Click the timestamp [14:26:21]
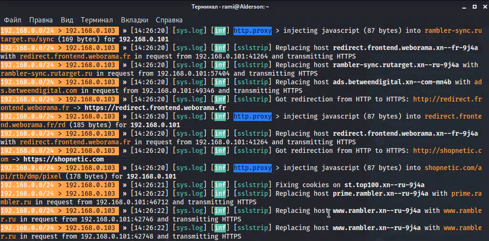The image size is (489, 241). pyautogui.click(x=149, y=185)
